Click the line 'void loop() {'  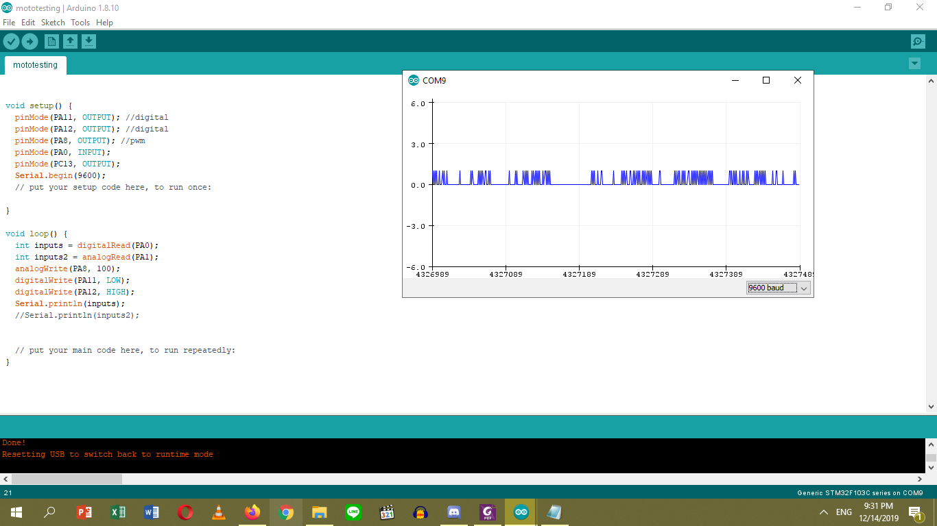(36, 234)
